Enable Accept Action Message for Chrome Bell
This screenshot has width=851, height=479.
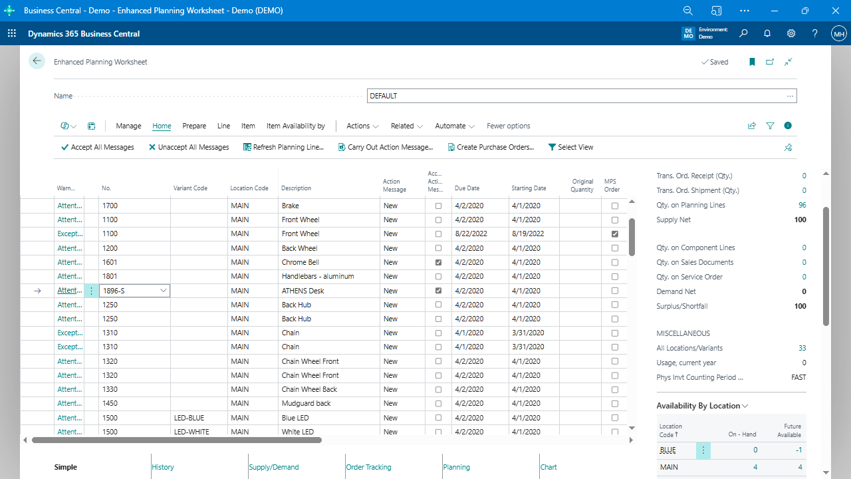(437, 262)
